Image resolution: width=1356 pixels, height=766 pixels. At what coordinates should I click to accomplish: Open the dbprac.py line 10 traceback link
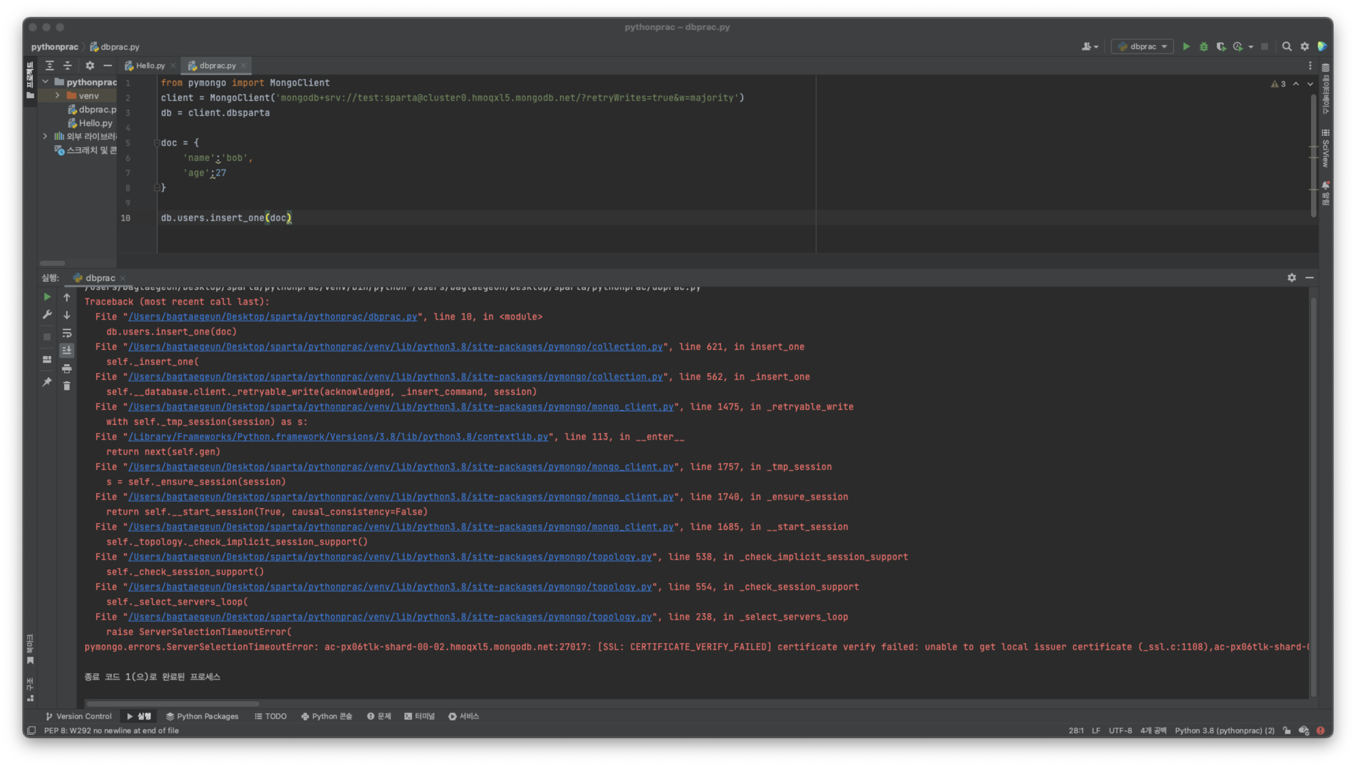point(273,316)
